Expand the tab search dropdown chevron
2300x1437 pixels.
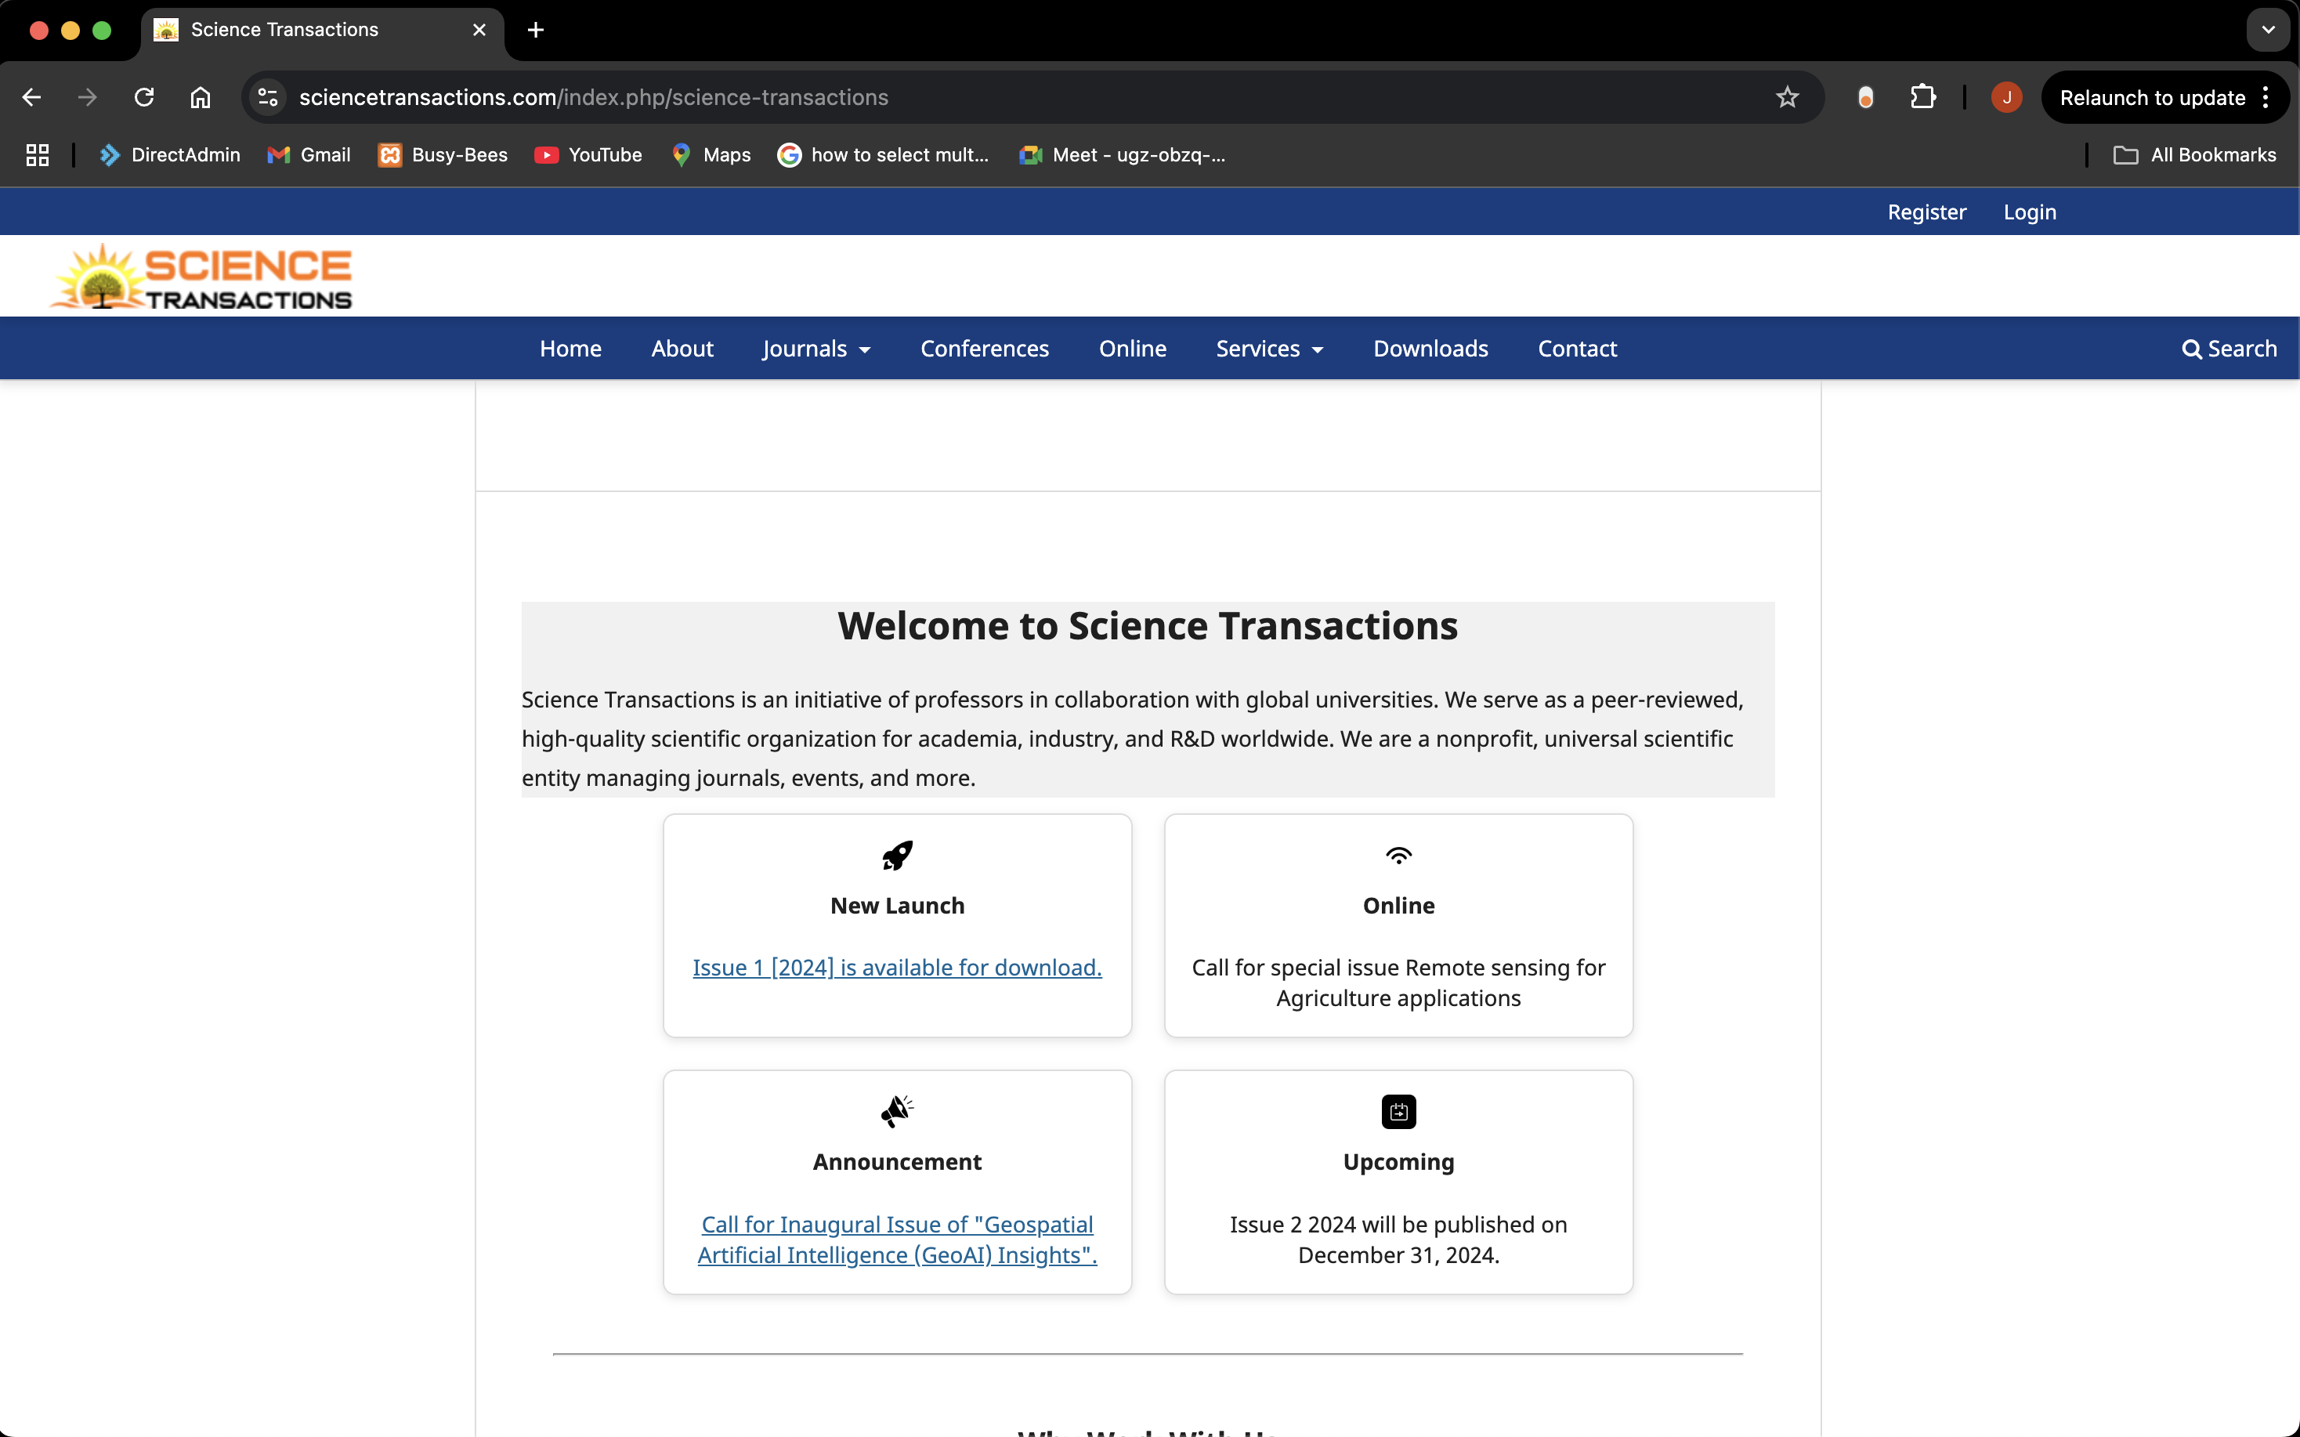(2268, 30)
